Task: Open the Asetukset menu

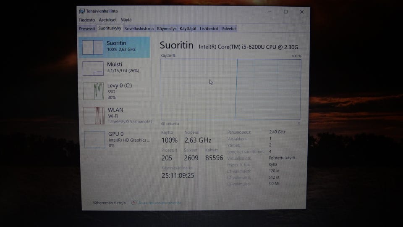Action: tap(107, 20)
